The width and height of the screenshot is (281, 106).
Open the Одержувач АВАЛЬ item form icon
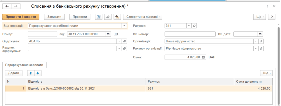(x=124, y=41)
